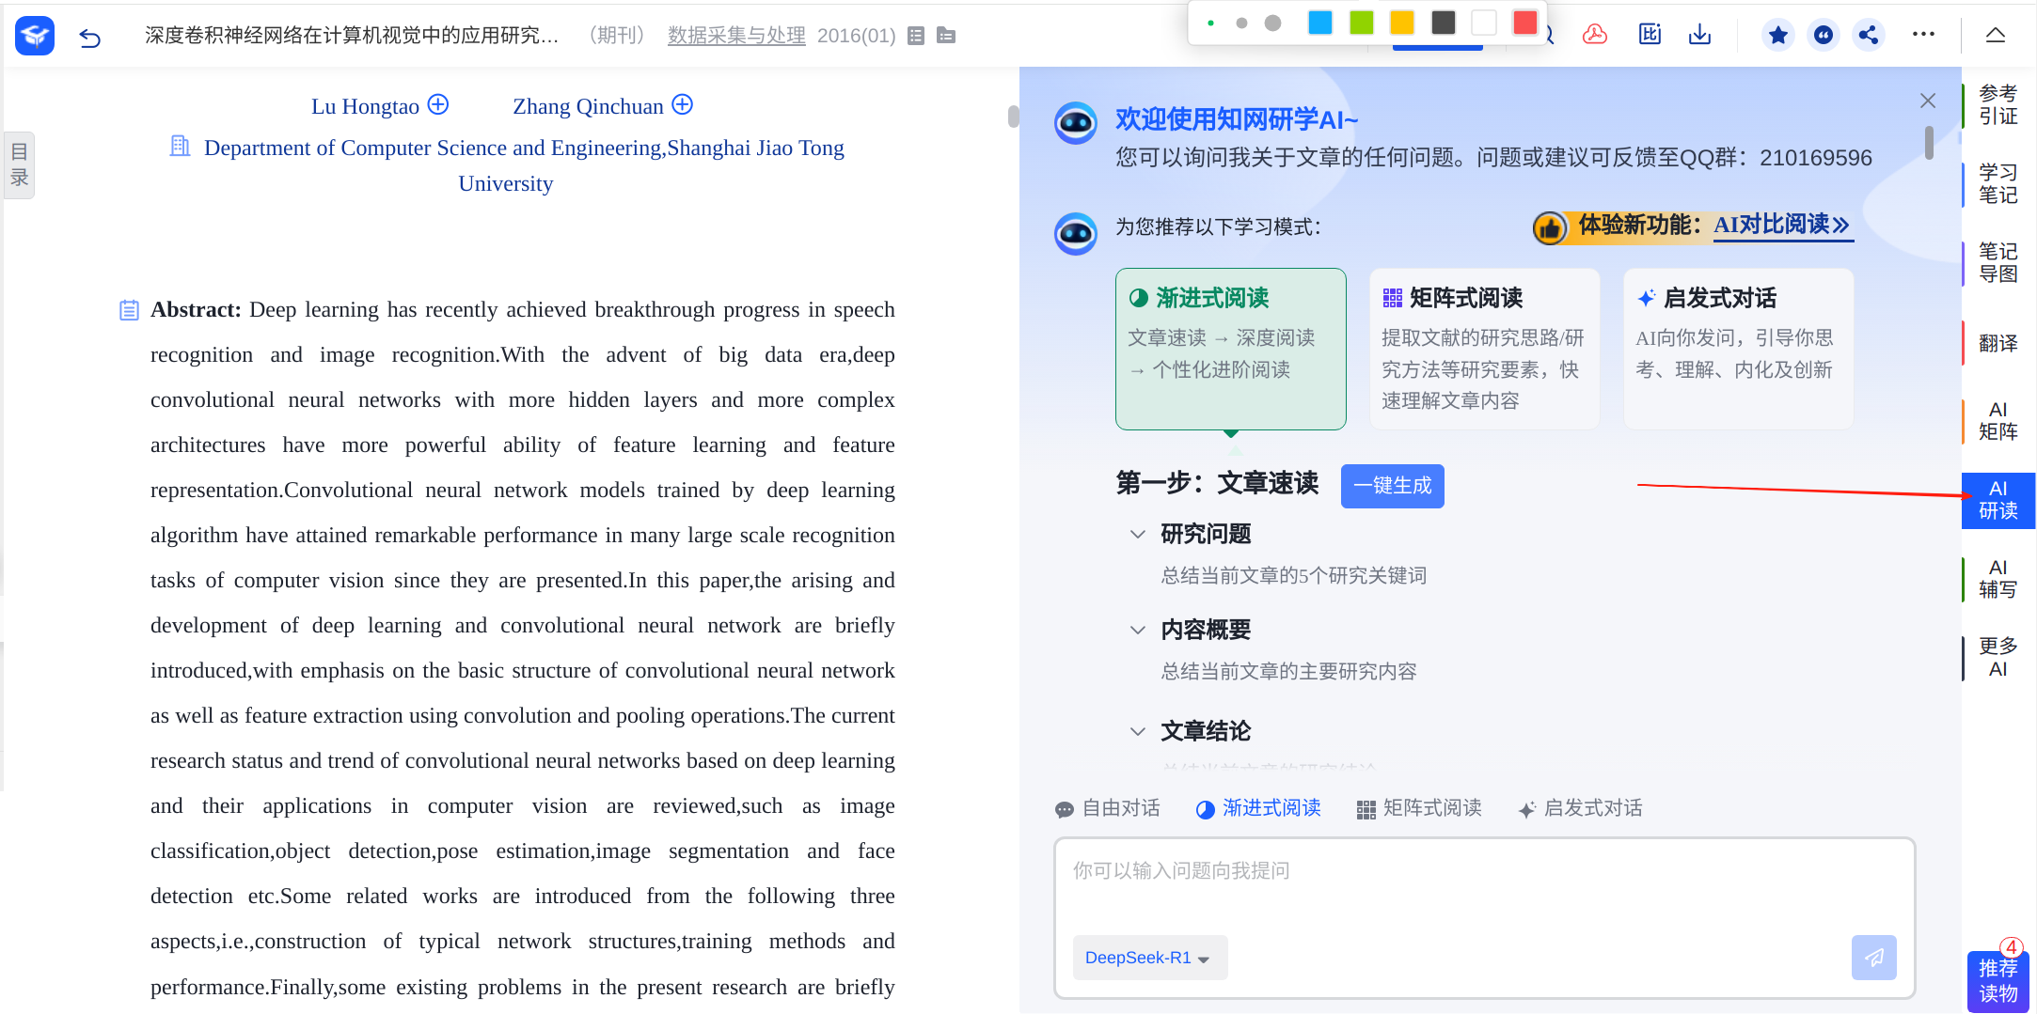This screenshot has width=2037, height=1014.
Task: Click the PDF download cloud icon
Action: pyautogui.click(x=1595, y=36)
